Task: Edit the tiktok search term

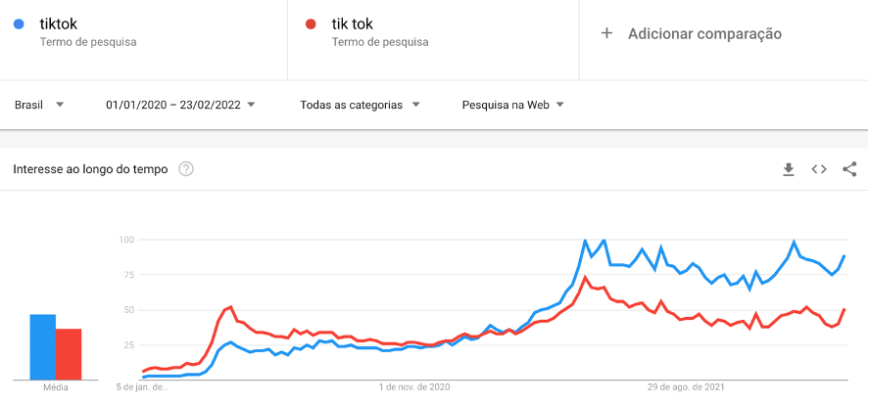Action: point(60,24)
